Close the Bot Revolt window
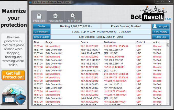 tap(169, 2)
